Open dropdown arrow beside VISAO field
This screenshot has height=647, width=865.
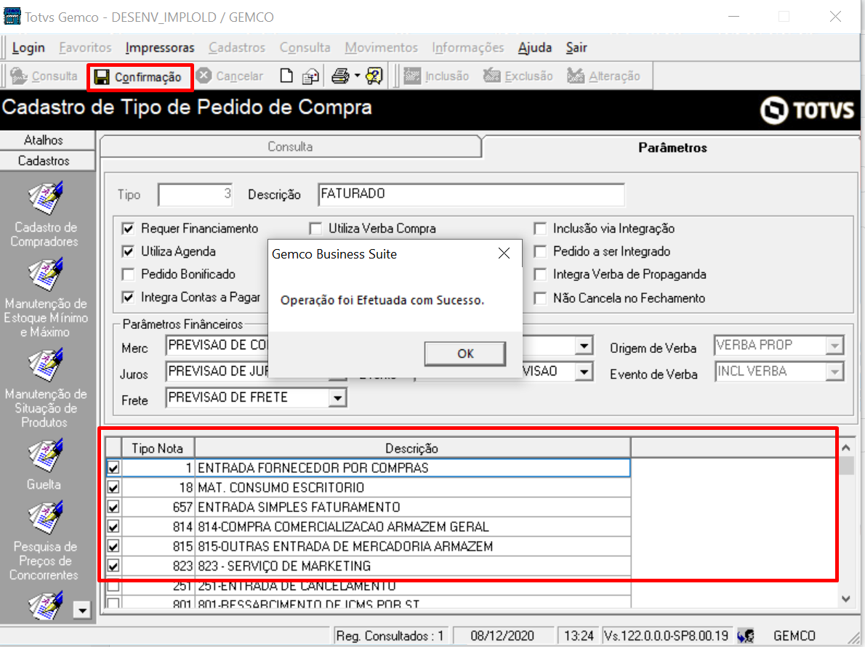click(584, 372)
